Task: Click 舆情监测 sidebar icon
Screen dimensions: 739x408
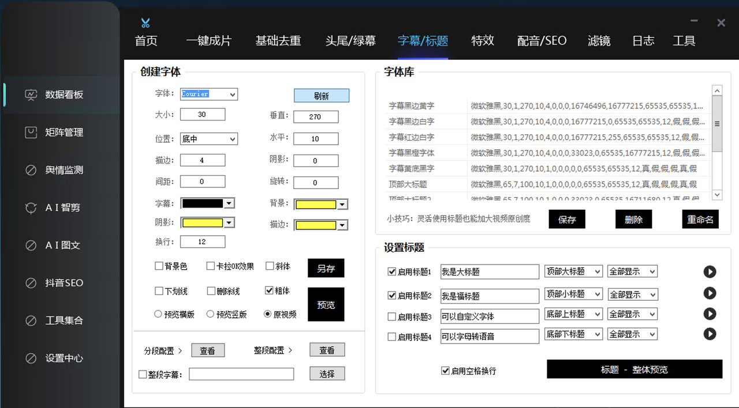Action: coord(31,171)
